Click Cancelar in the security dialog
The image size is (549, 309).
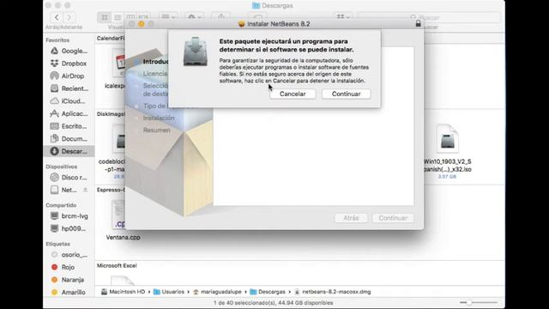(x=293, y=94)
